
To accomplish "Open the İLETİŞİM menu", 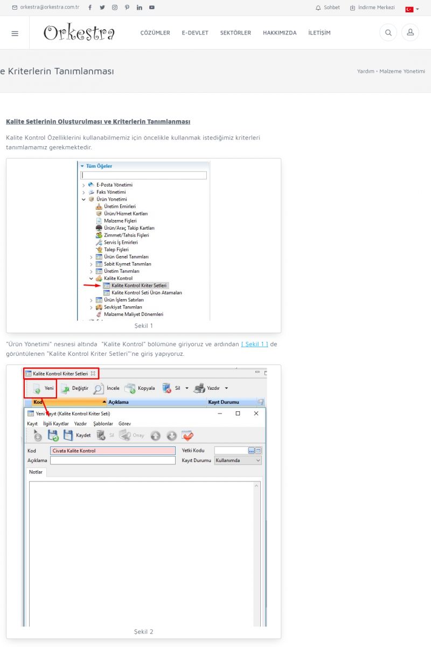I will point(319,33).
